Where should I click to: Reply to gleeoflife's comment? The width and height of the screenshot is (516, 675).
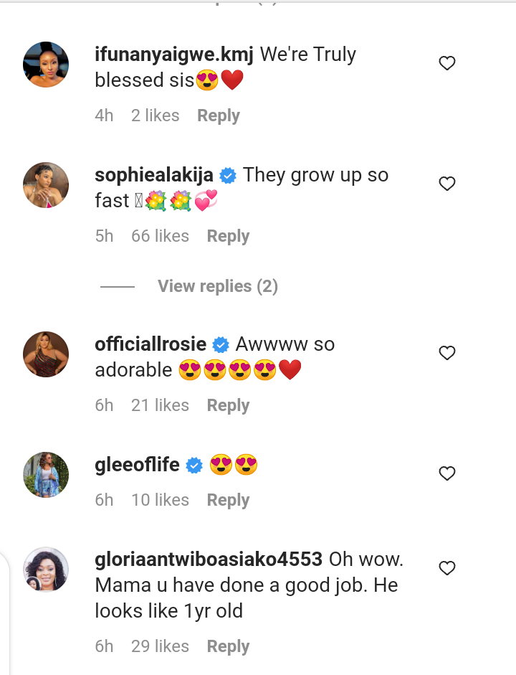[228, 500]
